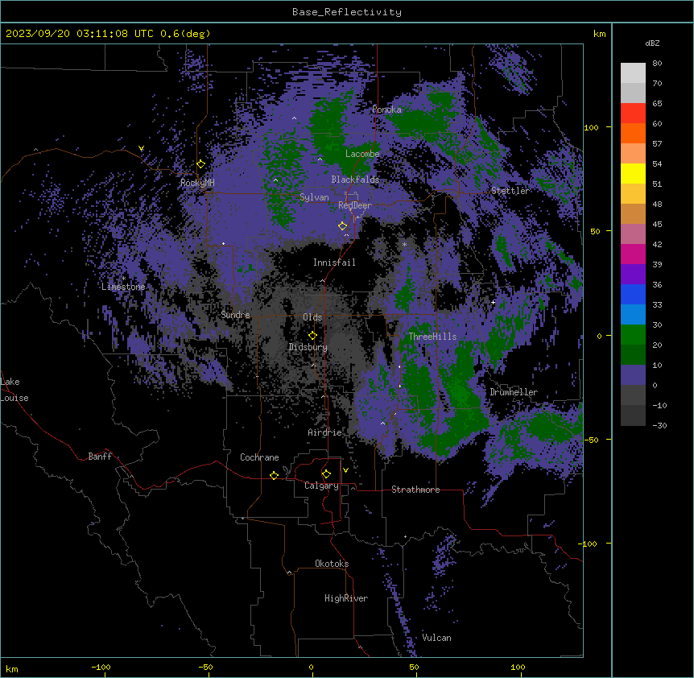Click the yellow diamond marker below RedDeer

pyautogui.click(x=342, y=225)
